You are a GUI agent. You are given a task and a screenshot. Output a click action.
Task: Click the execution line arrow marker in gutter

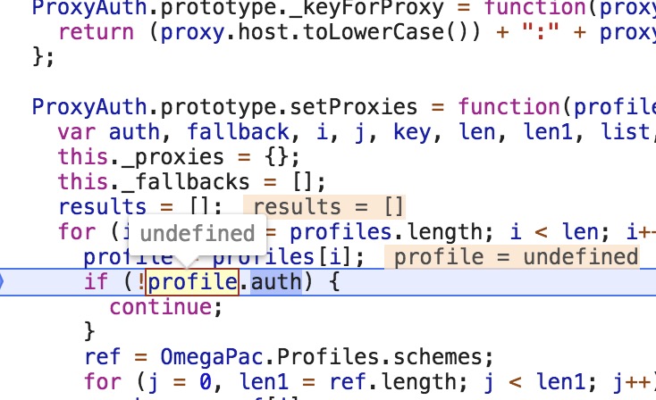point(1,282)
